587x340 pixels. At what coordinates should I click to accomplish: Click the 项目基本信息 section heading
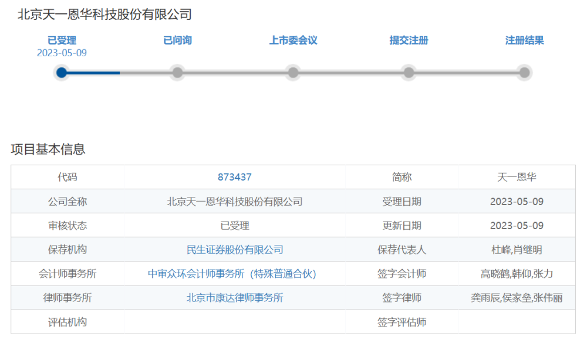click(x=48, y=149)
